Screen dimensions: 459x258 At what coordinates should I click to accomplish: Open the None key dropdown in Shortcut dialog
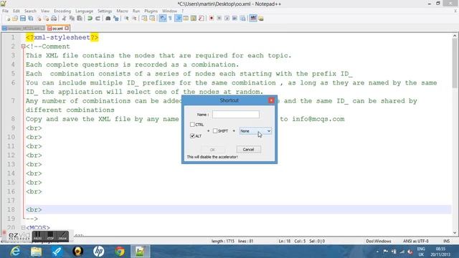click(x=255, y=131)
